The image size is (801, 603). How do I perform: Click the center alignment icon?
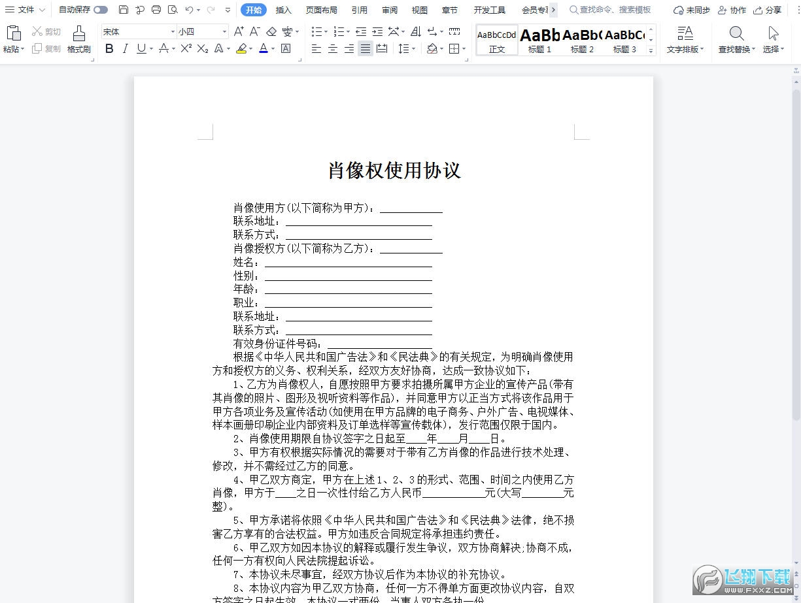click(333, 48)
